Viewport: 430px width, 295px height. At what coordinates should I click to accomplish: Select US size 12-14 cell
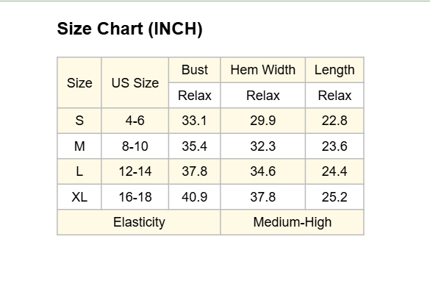135,171
